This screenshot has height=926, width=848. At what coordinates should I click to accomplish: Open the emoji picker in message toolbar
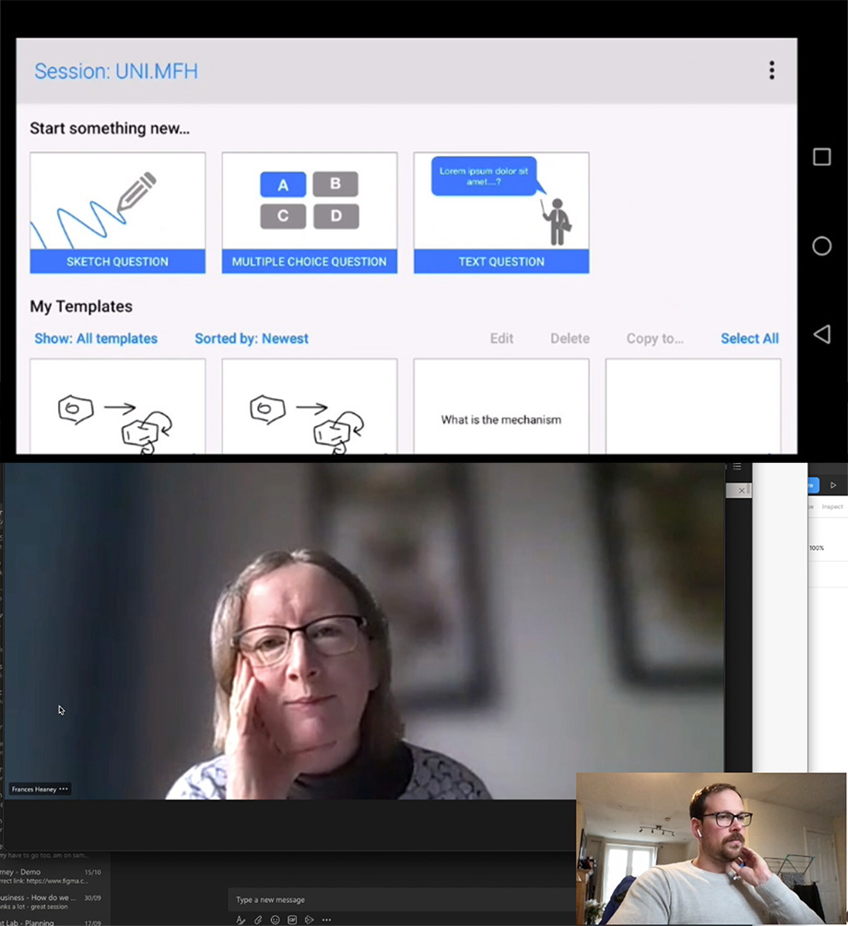[275, 920]
